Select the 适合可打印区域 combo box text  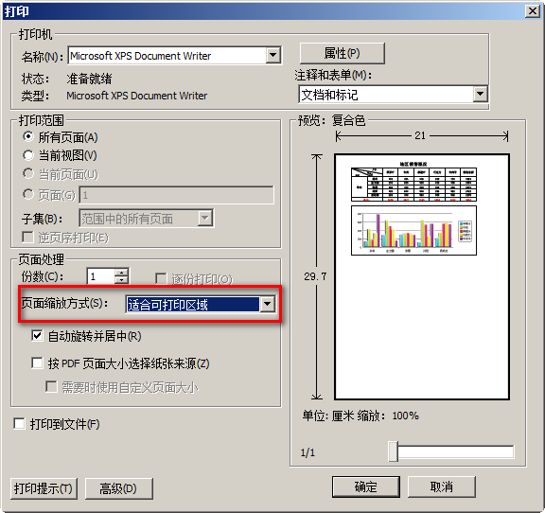(x=193, y=305)
